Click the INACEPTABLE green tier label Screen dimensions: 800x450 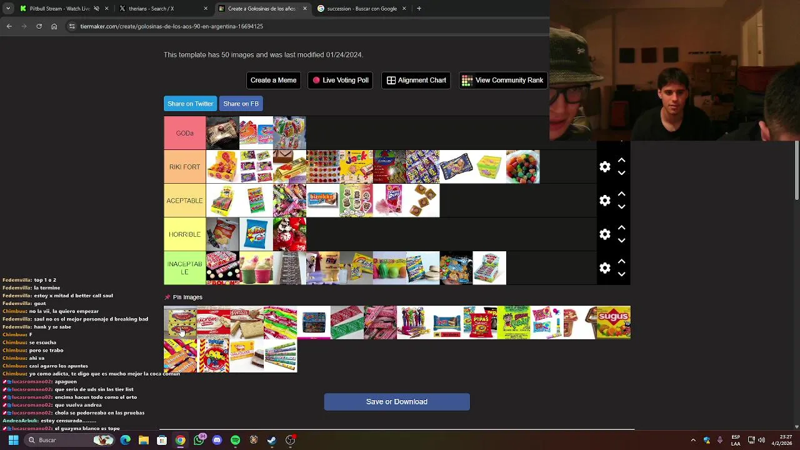(184, 268)
